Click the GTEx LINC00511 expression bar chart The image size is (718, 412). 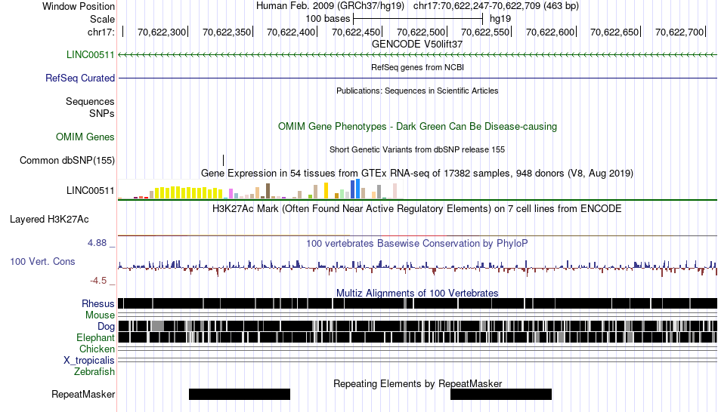click(260, 189)
